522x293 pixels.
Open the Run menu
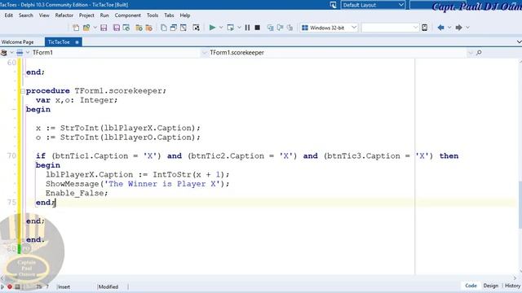[x=104, y=15]
